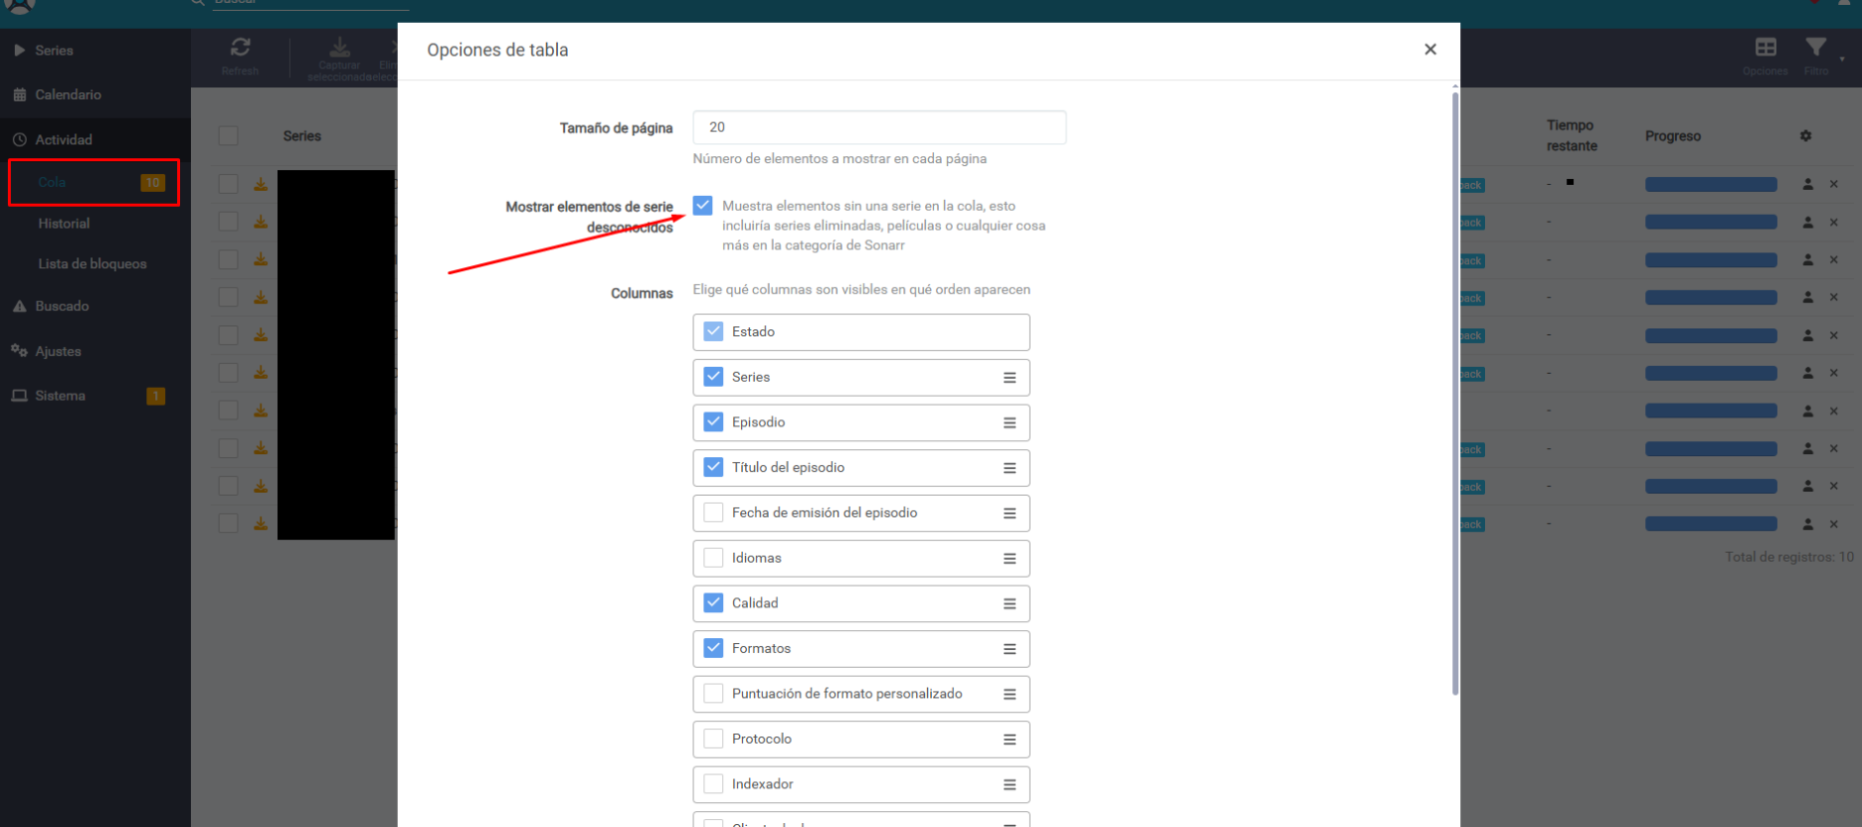Image resolution: width=1862 pixels, height=827 pixels.
Task: Click the drag handle for the Series column
Action: click(1009, 378)
